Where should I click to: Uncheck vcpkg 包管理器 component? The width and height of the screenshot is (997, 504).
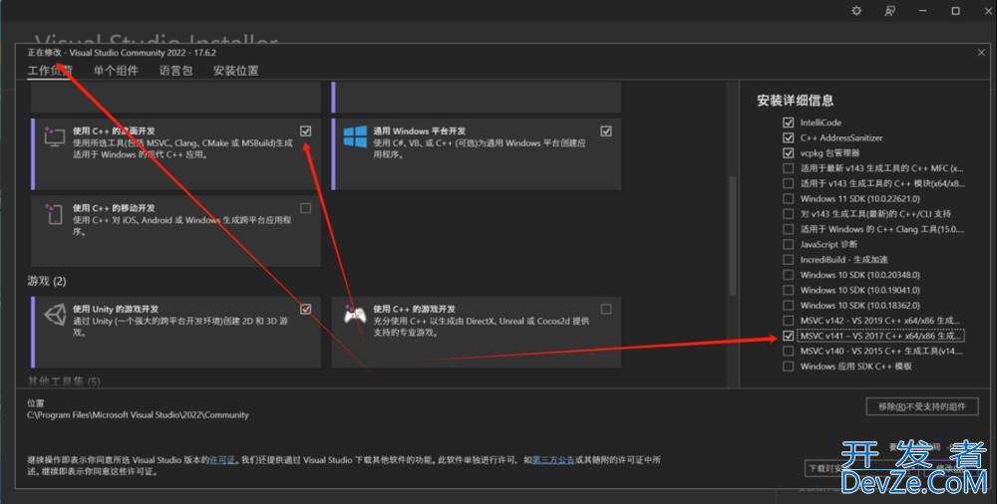tap(789, 152)
